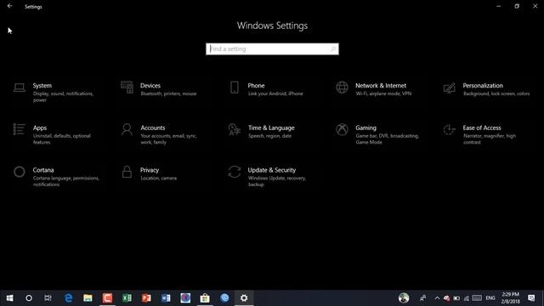Click inside the Find a setting field
This screenshot has height=306, width=544.
[x=272, y=49]
